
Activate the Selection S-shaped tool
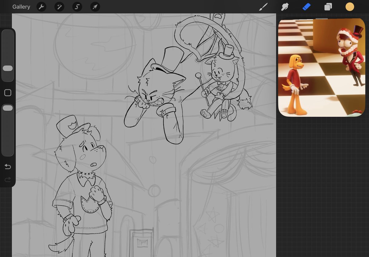click(77, 7)
